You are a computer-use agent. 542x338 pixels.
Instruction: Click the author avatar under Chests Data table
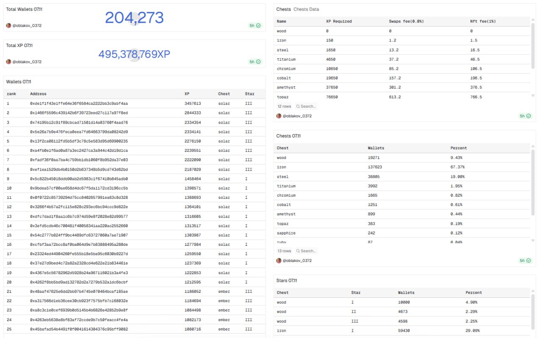point(279,116)
